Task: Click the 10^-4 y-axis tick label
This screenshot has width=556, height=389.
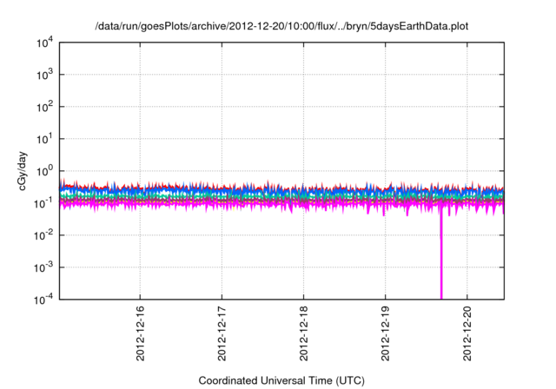Action: (43, 300)
